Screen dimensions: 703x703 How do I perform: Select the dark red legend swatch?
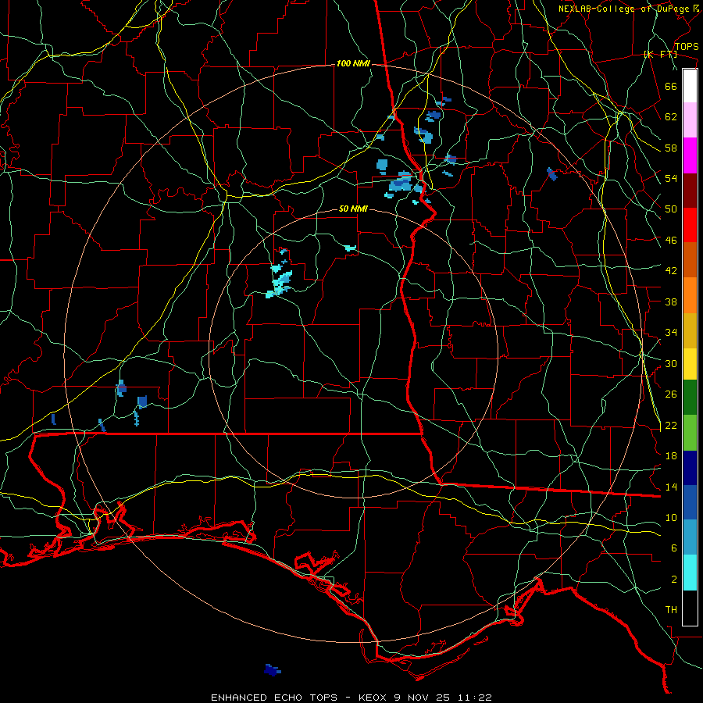coord(690,190)
